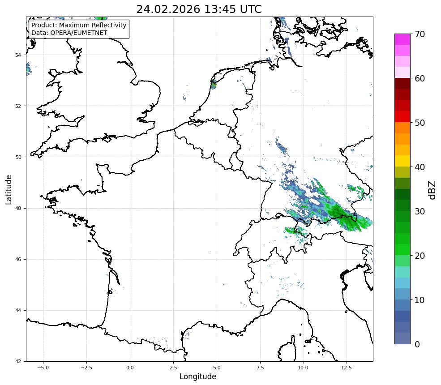Click the 60 colorbar tick label
This screenshot has height=385, width=441.
click(x=420, y=78)
